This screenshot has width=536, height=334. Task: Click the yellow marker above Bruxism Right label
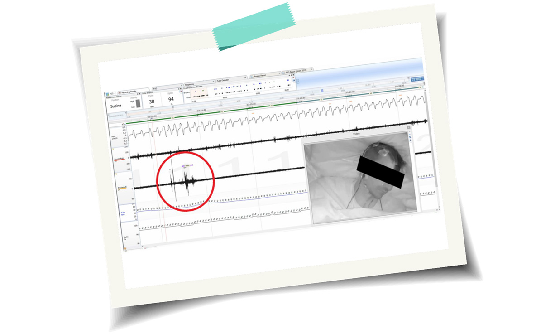pyautogui.click(x=114, y=150)
